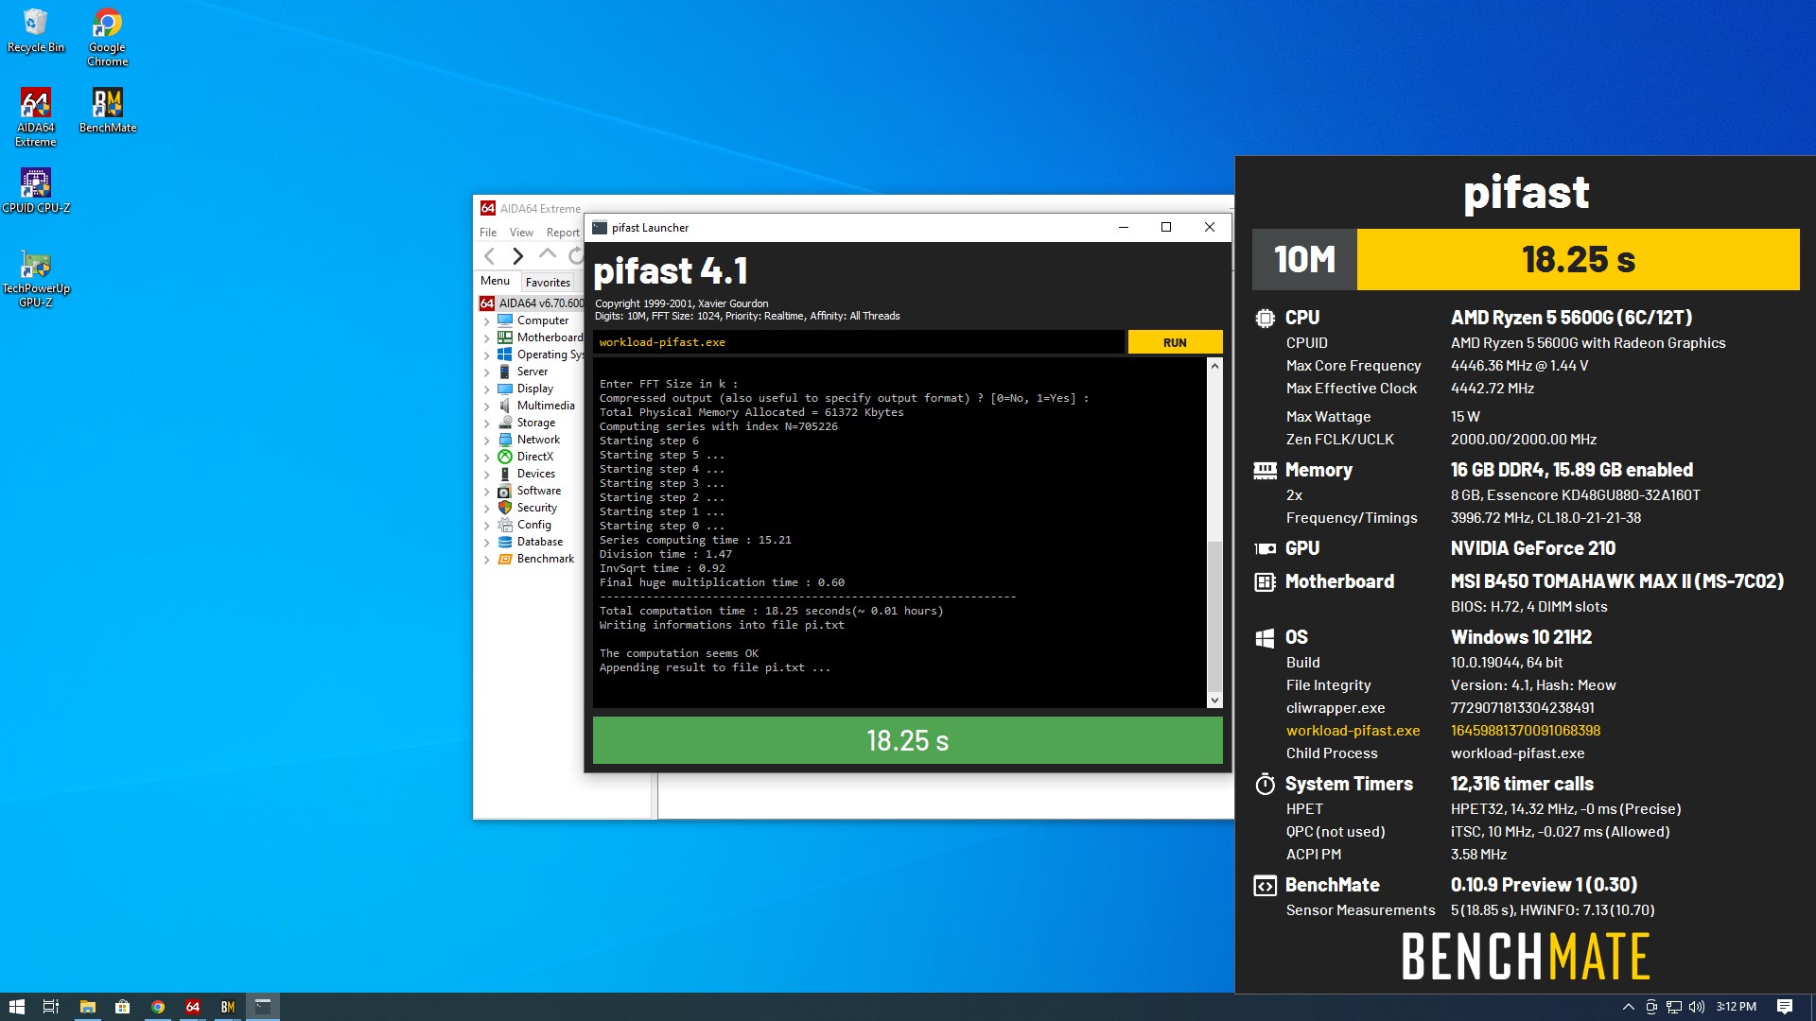Select Network item in AIDA64 tree

tap(538, 440)
